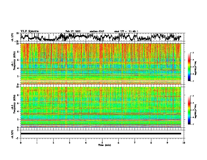Click the '-7' label on ch.1 colorbar
Screen dimensions: 207x160
[193, 81]
